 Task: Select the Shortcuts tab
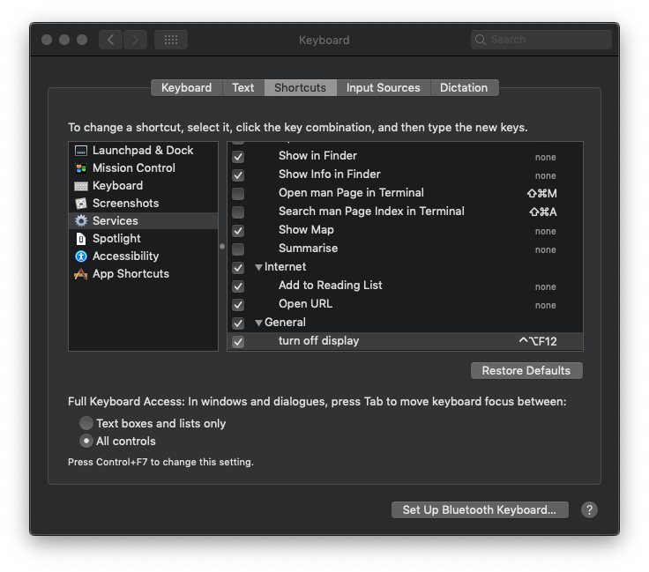(x=301, y=87)
